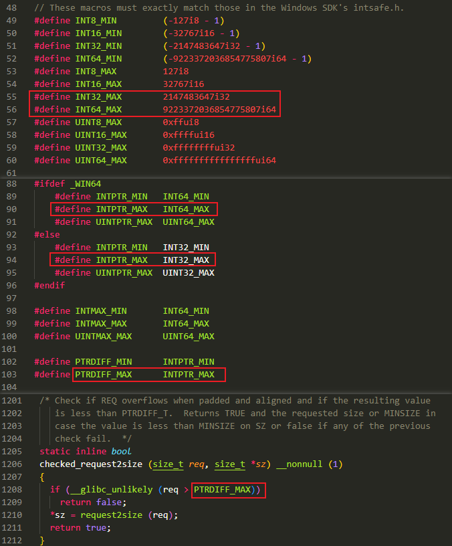Click the UINT8_MAX value 0xffui8

[x=181, y=122]
